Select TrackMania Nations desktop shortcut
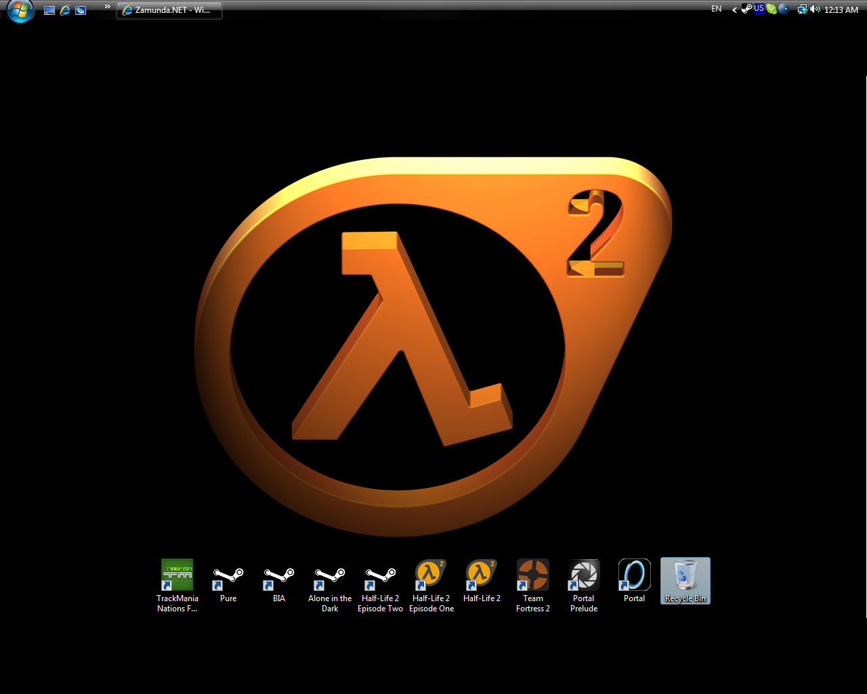The height and width of the screenshot is (694, 867). point(177,586)
